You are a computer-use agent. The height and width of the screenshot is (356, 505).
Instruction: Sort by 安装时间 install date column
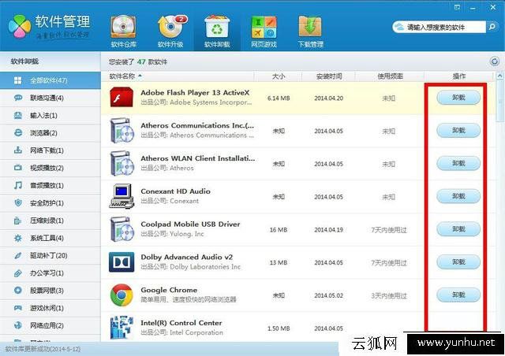[x=329, y=76]
